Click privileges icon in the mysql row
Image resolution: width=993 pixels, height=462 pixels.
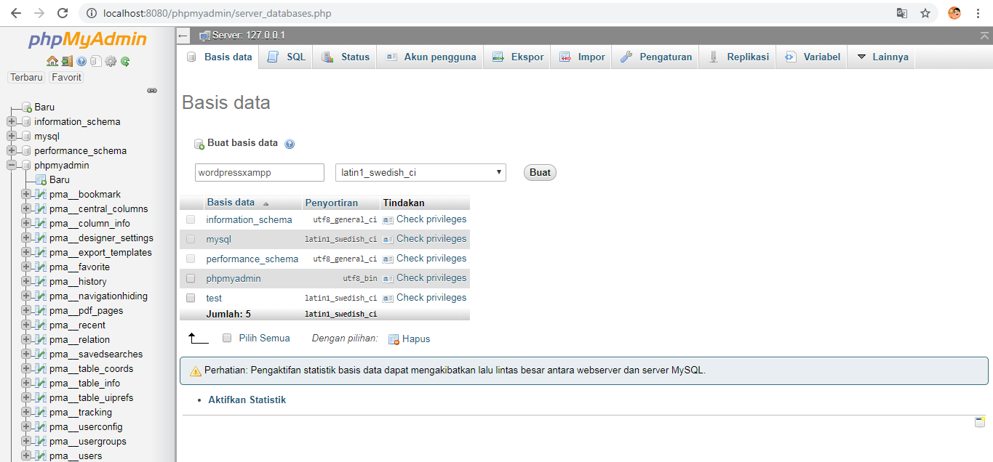[388, 239]
